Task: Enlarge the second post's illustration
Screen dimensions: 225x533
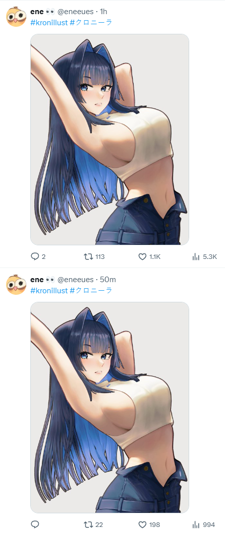Action: click(x=110, y=407)
